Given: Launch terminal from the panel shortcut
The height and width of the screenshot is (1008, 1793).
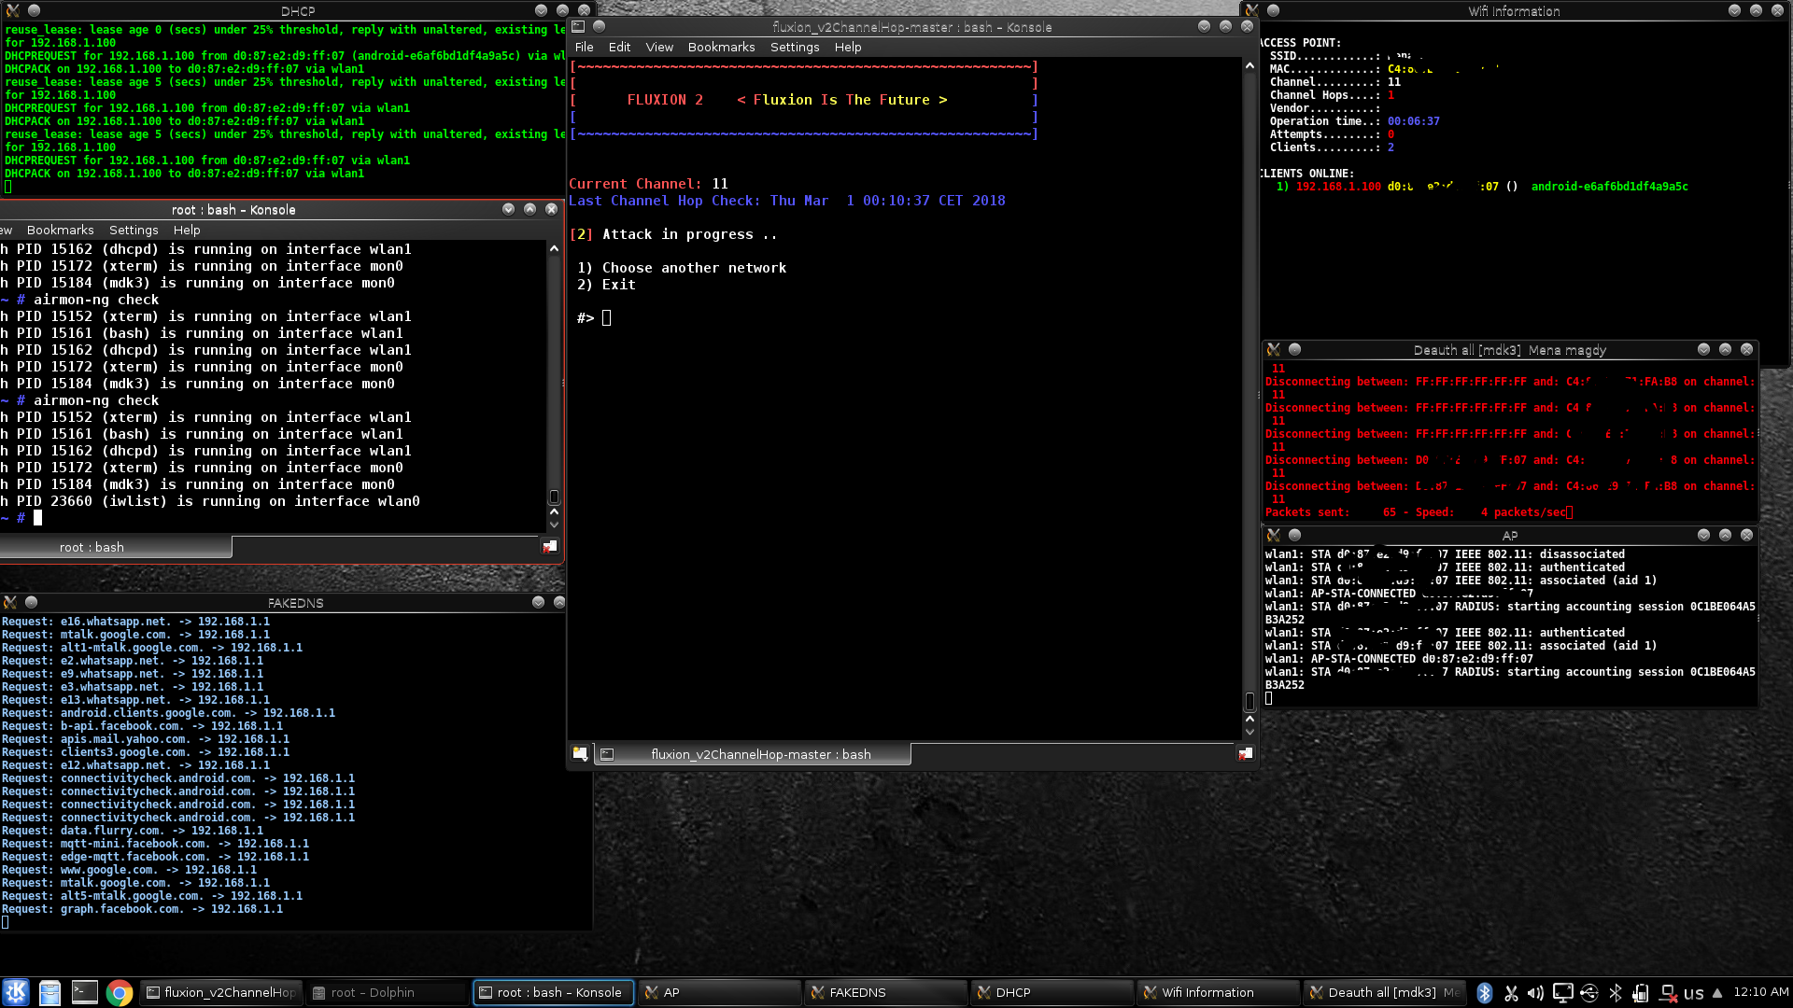Looking at the screenshot, I should 85,992.
